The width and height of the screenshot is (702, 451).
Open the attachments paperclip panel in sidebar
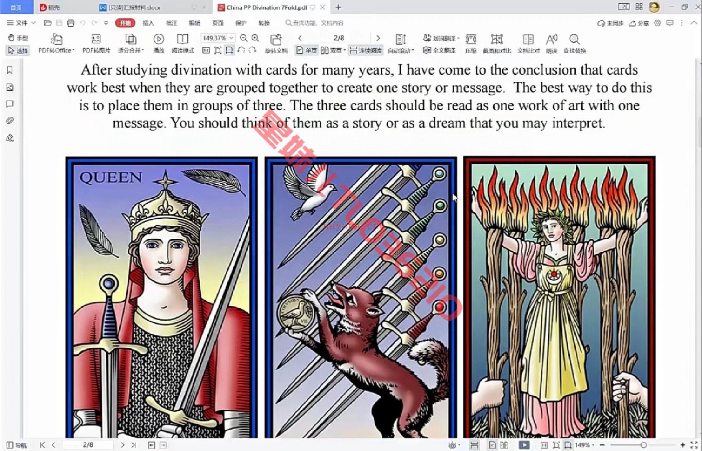(10, 121)
